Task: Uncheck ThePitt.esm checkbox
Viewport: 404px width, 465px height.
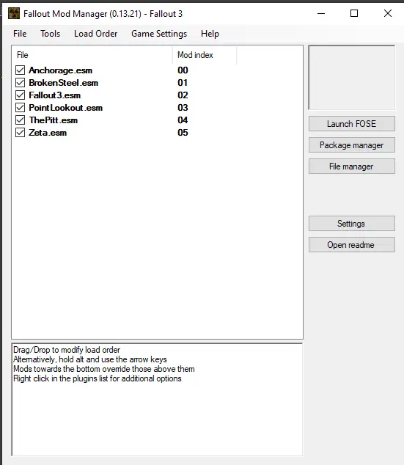Action: pos(20,120)
